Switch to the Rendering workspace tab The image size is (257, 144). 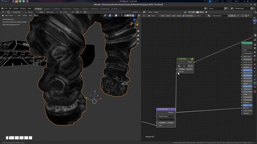[94, 9]
